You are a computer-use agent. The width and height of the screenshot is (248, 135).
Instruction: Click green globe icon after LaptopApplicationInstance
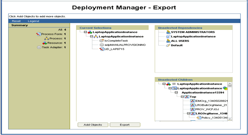(225, 88)
